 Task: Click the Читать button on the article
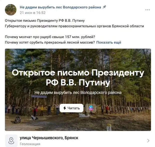[x=71, y=108]
